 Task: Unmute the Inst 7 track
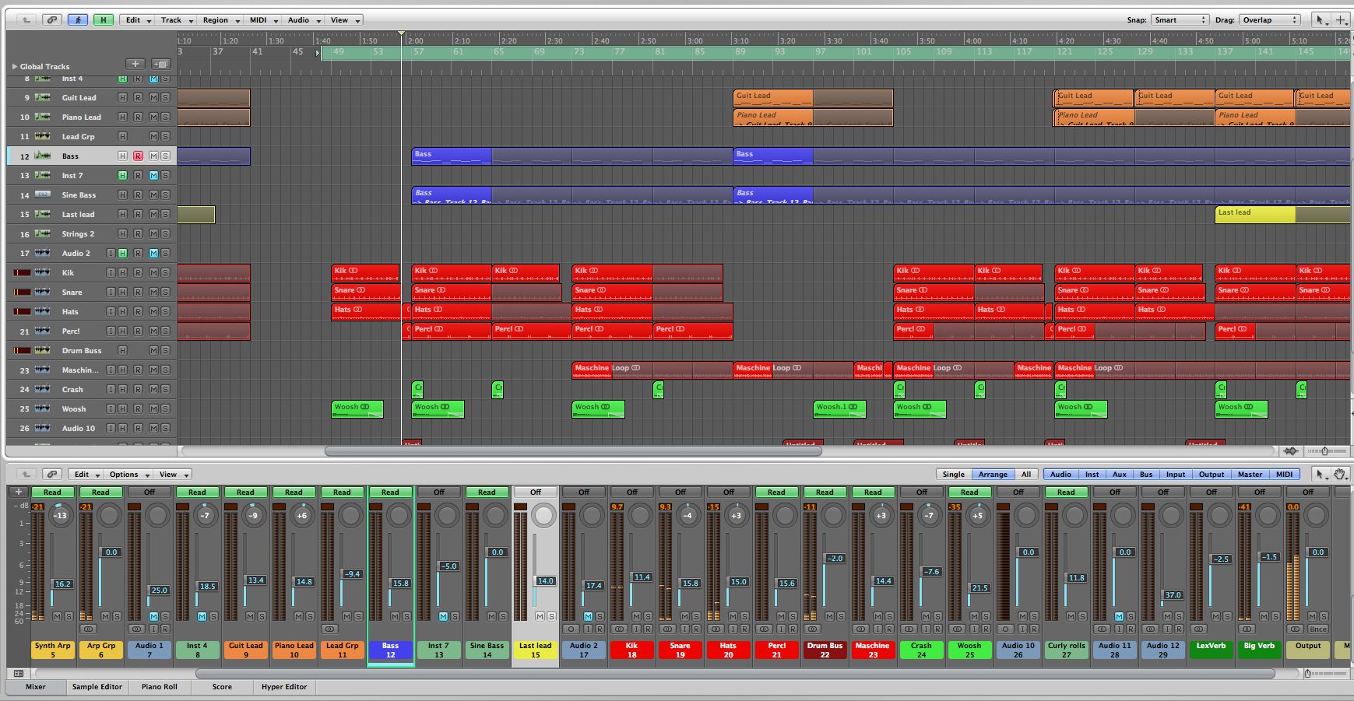click(x=153, y=176)
